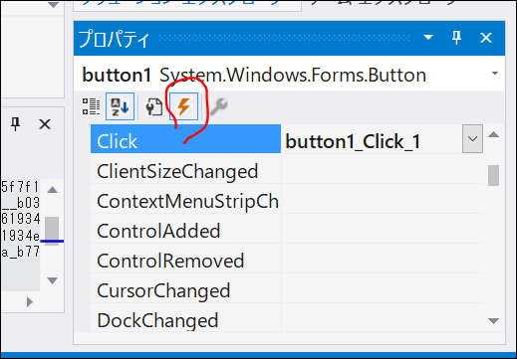Show Properties page icon

(154, 106)
